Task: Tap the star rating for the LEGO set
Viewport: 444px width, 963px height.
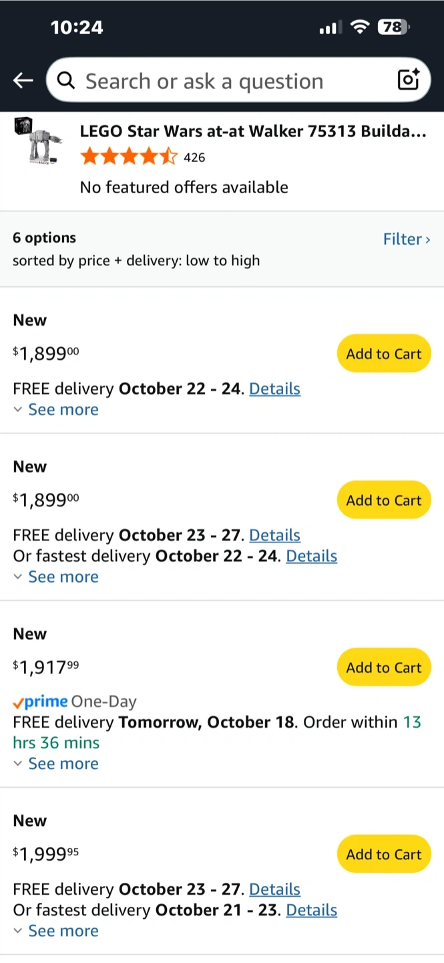Action: point(128,157)
